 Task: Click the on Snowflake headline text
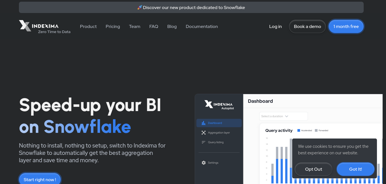click(x=75, y=127)
